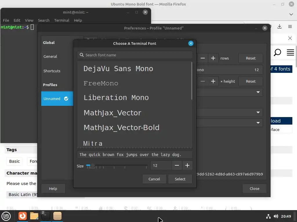Launch Firefox from the taskbar
The image size is (297, 222).
23,216
